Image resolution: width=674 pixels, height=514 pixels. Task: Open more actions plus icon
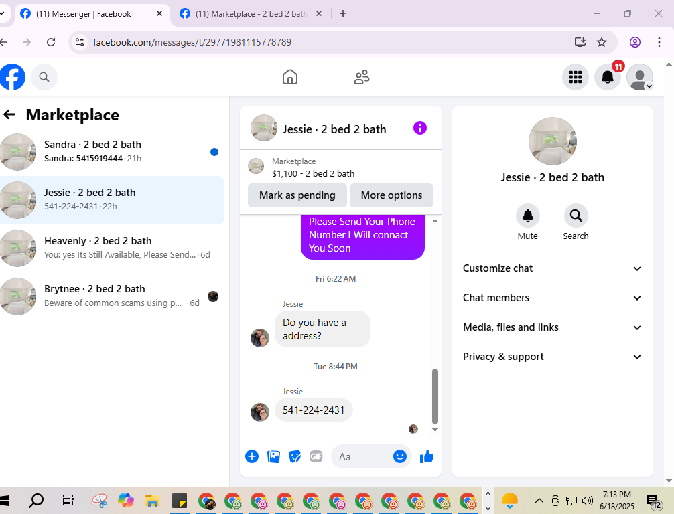pyautogui.click(x=252, y=456)
